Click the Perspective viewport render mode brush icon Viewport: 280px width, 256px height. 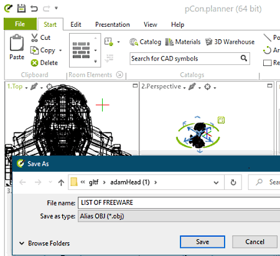point(192,87)
